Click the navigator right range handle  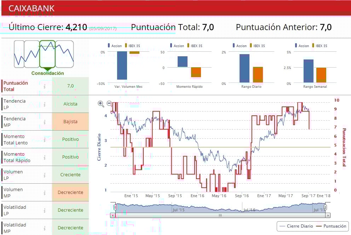(325, 207)
